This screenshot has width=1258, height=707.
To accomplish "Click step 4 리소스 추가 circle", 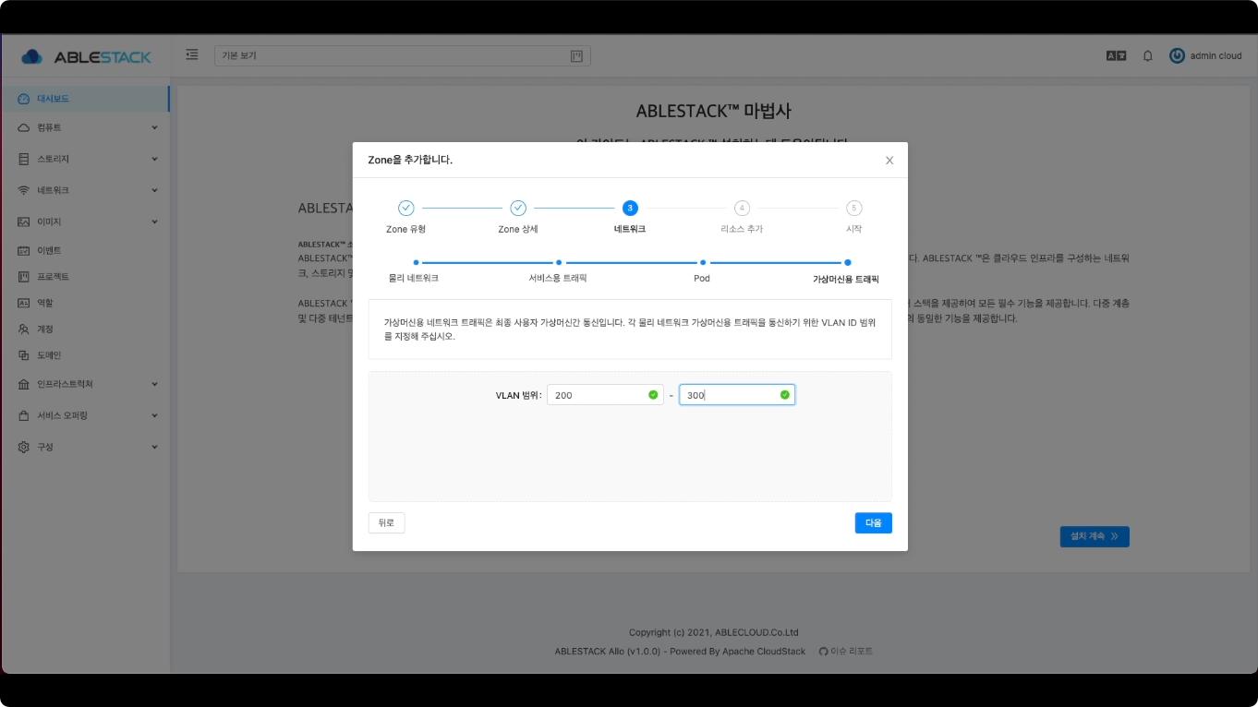I will click(x=743, y=209).
